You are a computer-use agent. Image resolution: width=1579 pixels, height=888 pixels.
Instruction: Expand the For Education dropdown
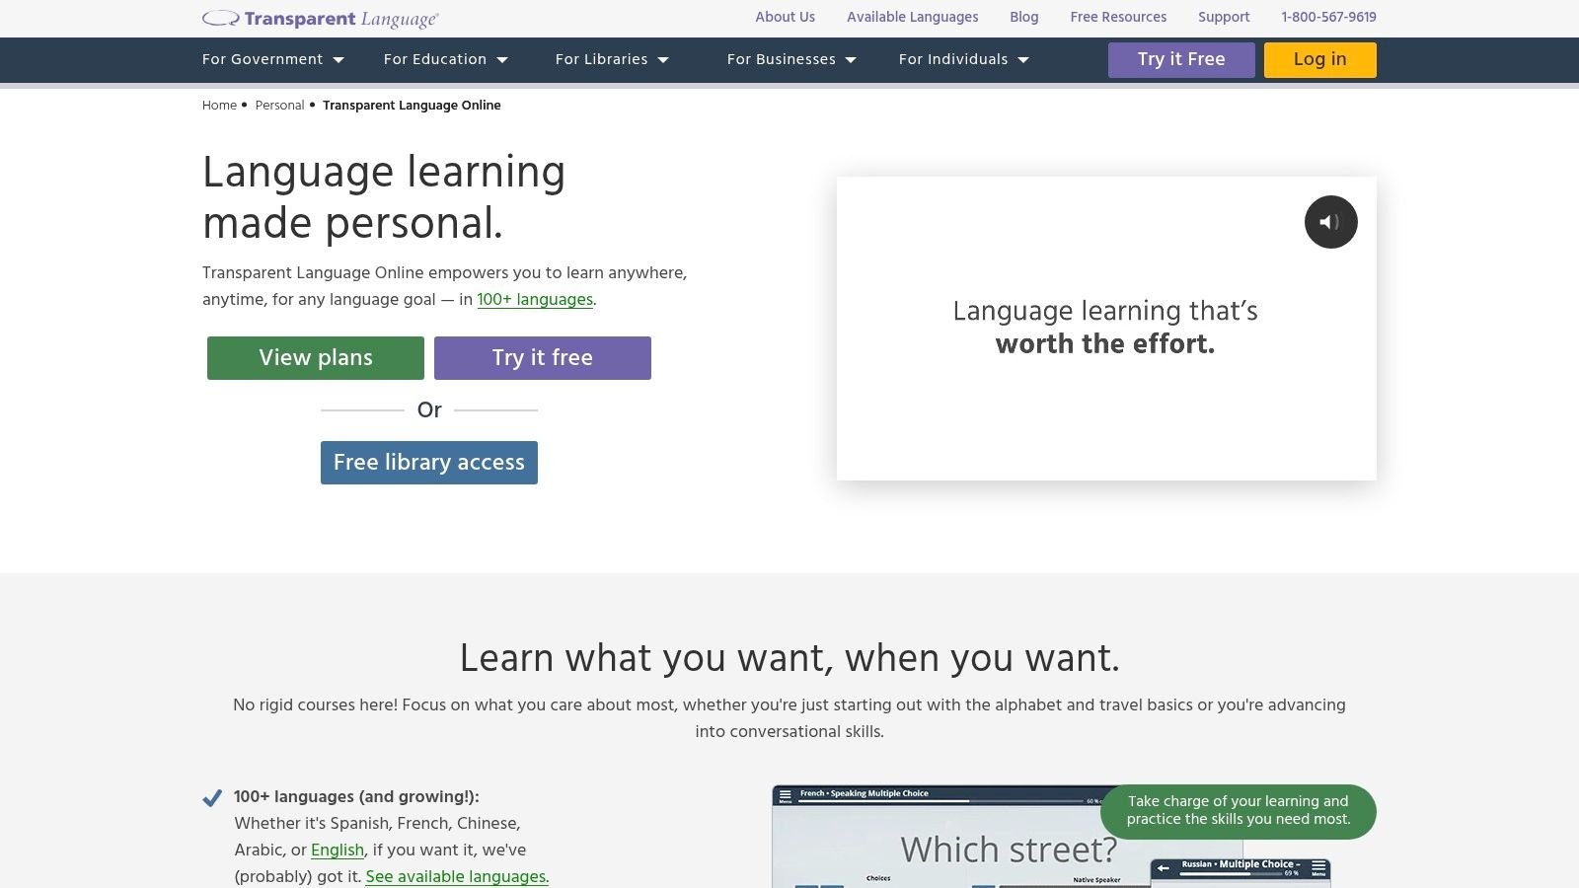point(446,60)
